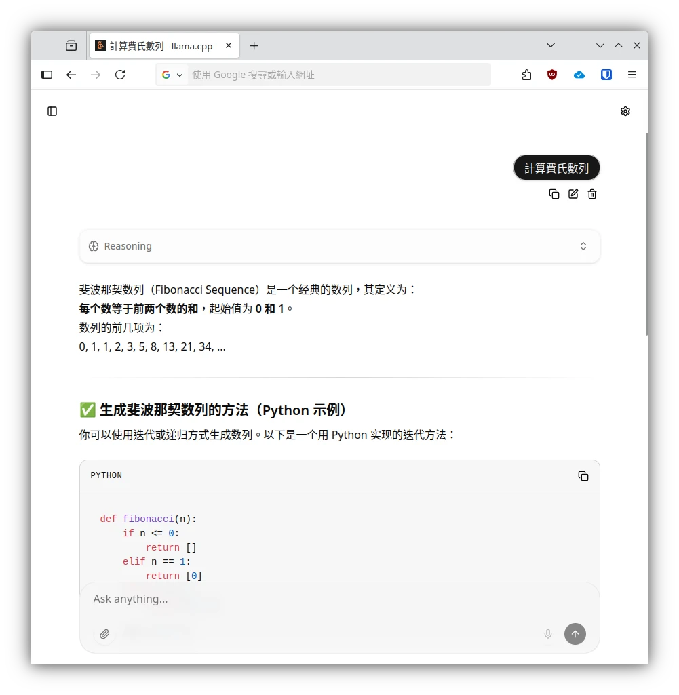Go back to the previous page
The image size is (679, 695).
pos(71,75)
